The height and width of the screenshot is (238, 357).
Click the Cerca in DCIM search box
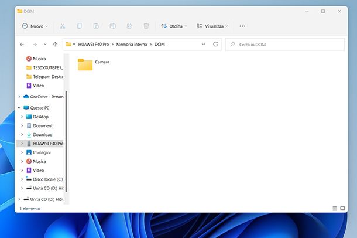pos(285,45)
